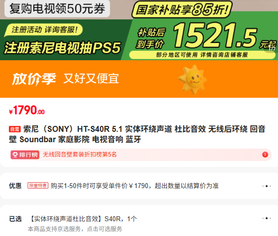Click the ¥1790.00 price
The image size is (278, 236).
pos(27,110)
